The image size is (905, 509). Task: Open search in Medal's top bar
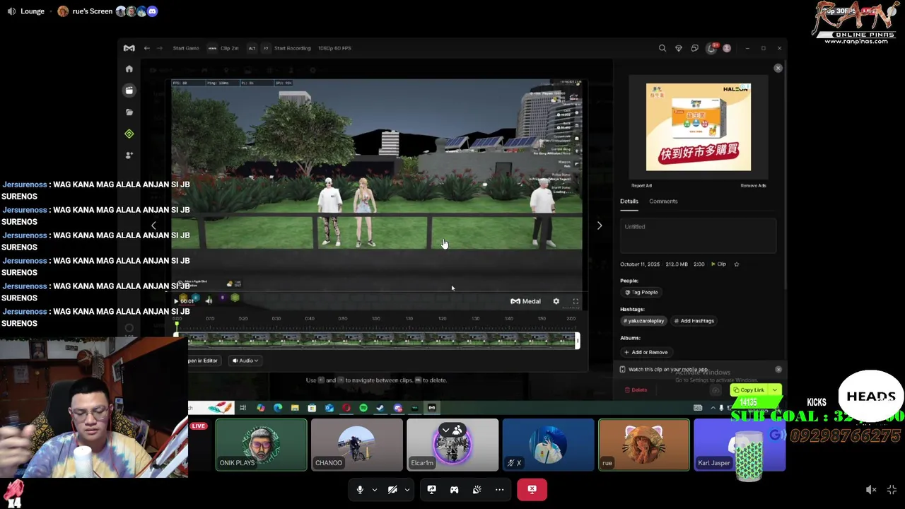(x=662, y=48)
